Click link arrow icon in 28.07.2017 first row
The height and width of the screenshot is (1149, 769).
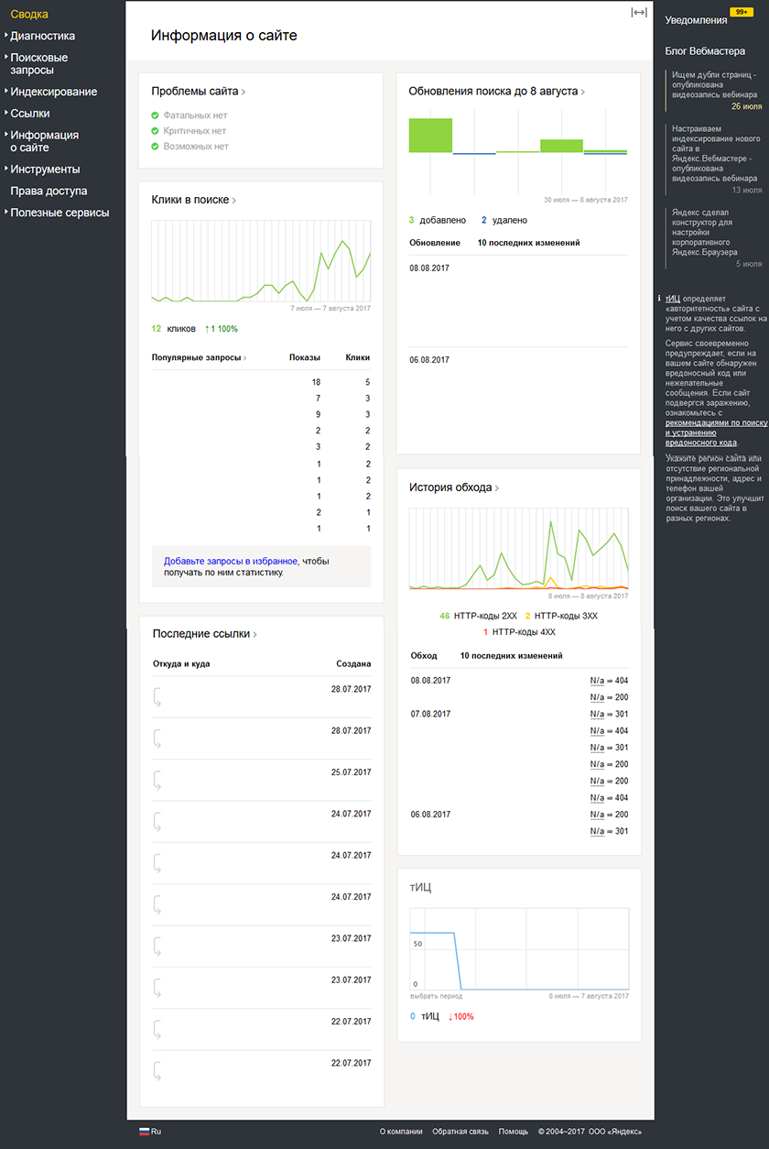[x=158, y=697]
